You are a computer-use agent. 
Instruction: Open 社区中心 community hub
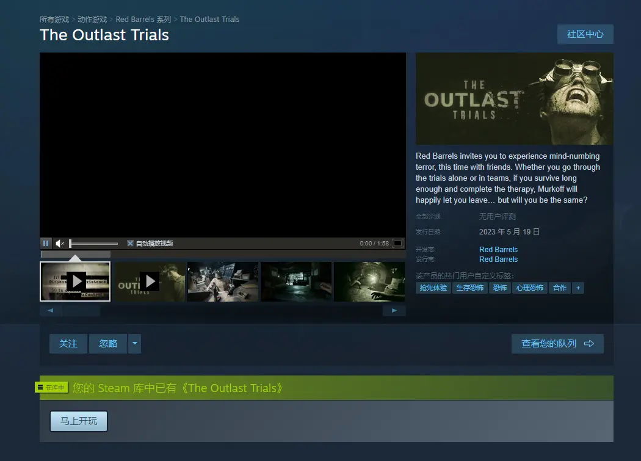585,34
